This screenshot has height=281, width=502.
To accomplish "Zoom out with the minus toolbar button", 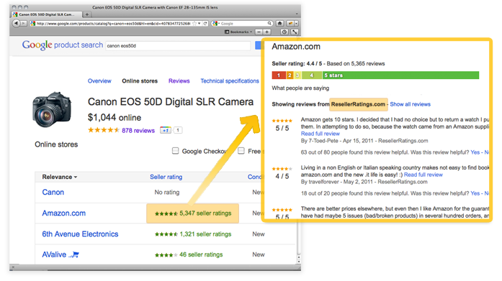I will click(259, 32).
